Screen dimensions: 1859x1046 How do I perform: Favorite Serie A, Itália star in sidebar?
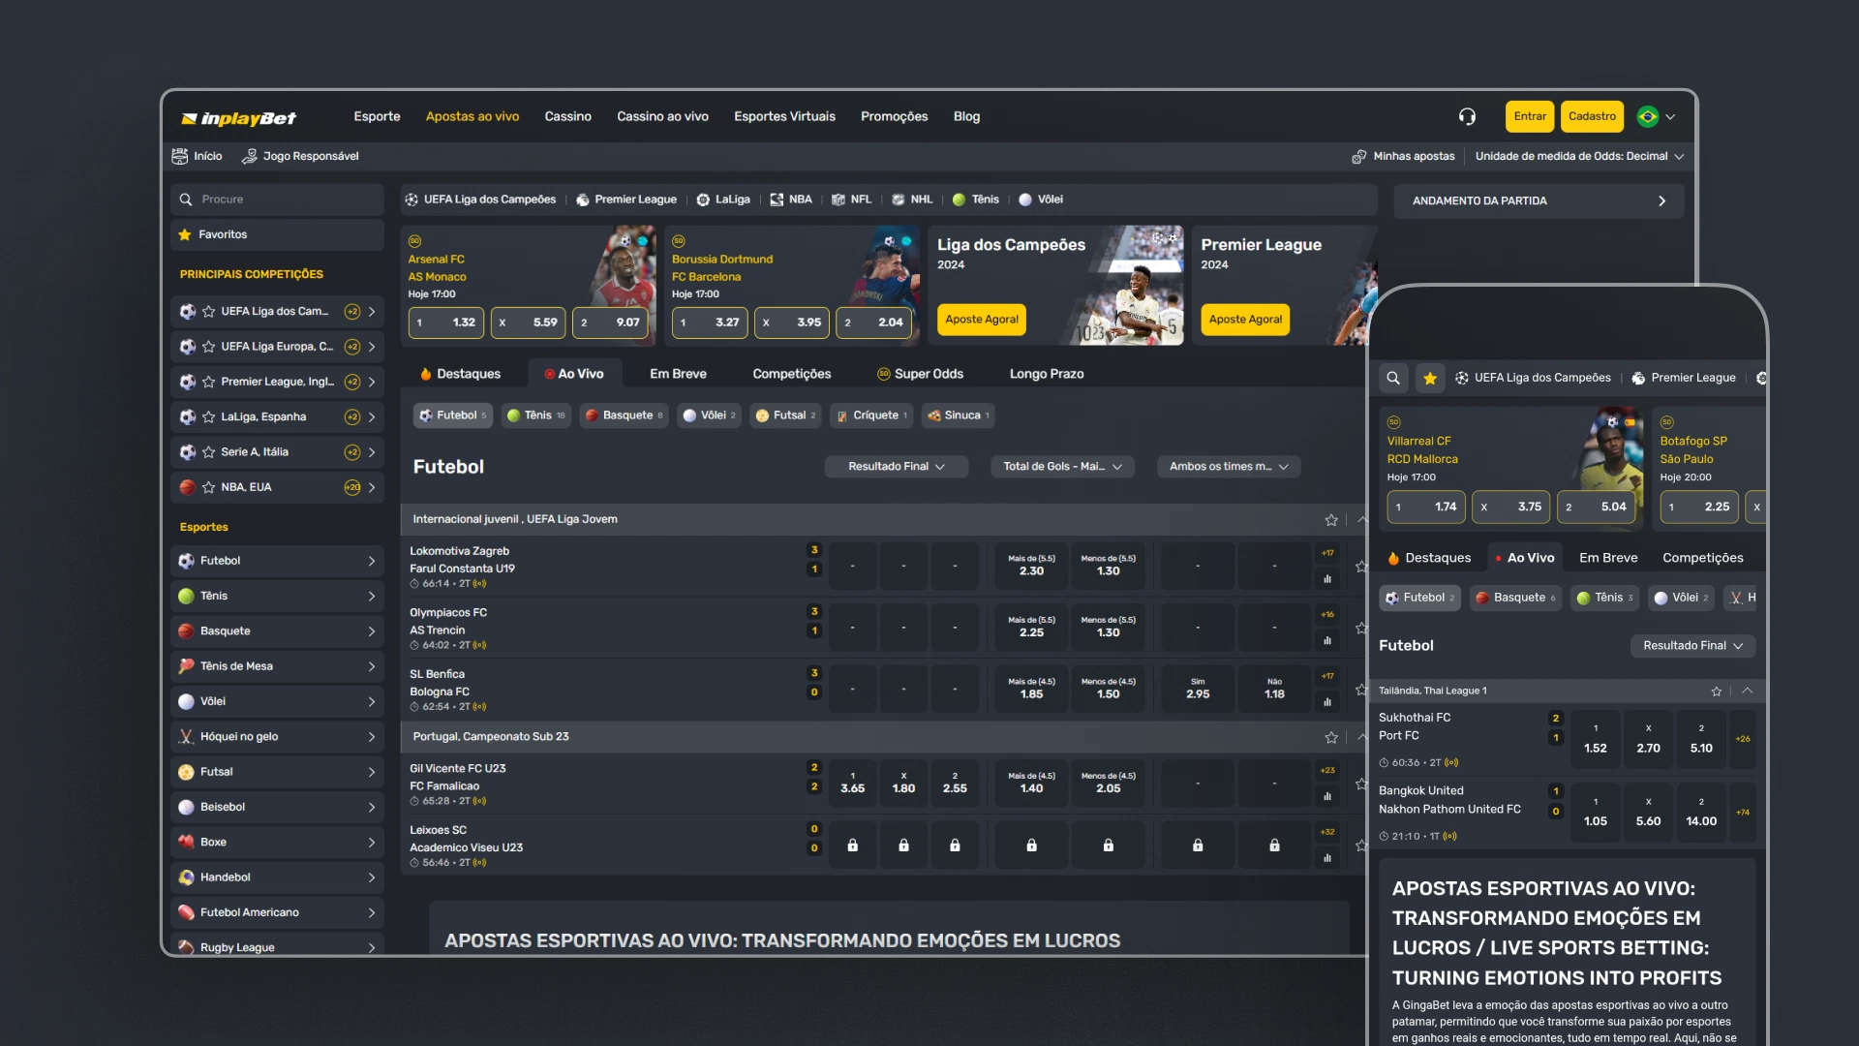[x=208, y=452]
